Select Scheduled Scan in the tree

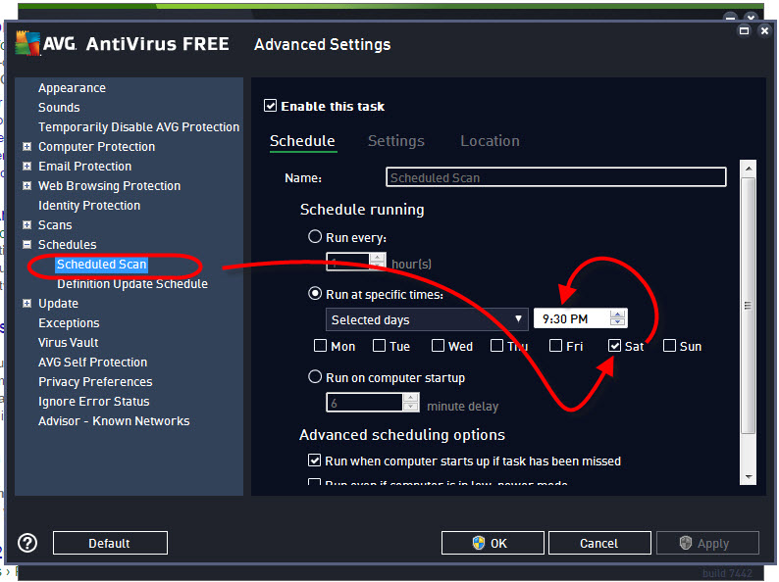point(101,264)
